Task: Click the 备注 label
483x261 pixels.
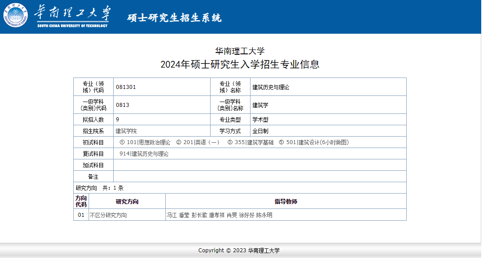Action: tap(93, 176)
